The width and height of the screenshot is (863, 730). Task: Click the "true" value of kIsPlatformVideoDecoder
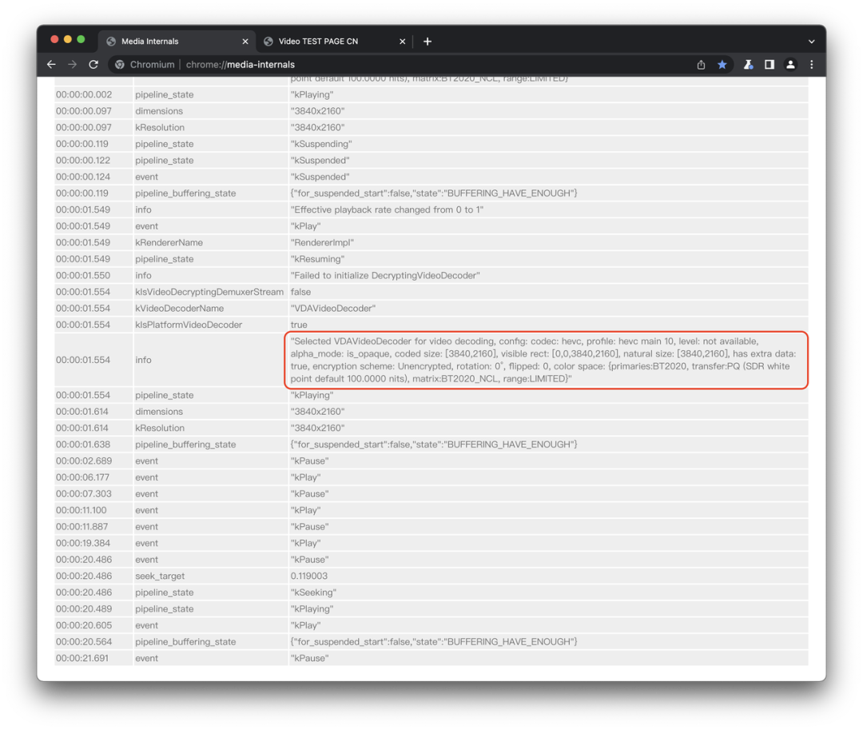(x=299, y=325)
